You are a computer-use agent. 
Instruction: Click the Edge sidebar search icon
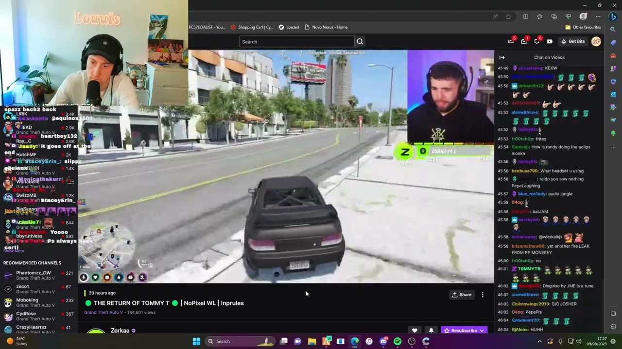(x=613, y=30)
